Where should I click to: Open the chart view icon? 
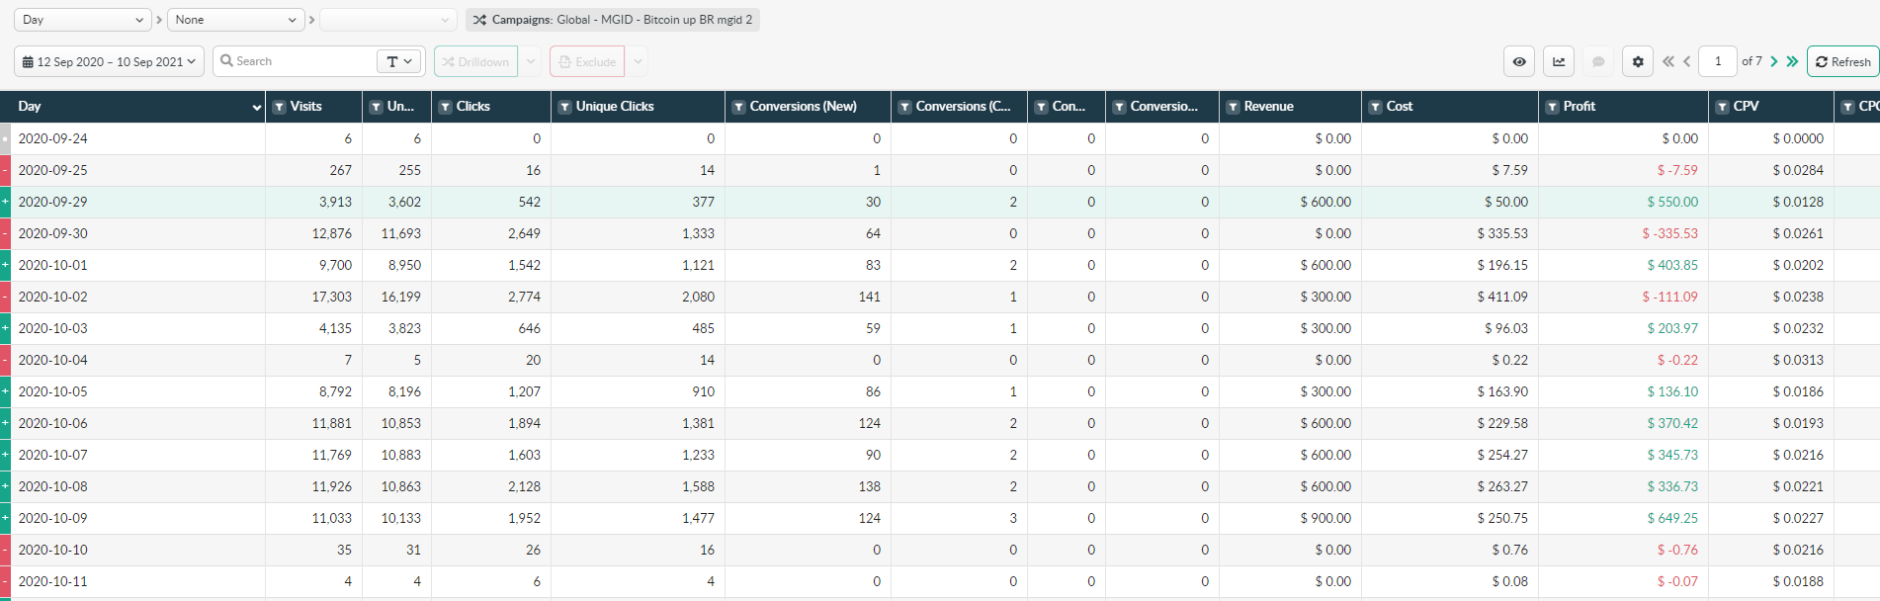click(1559, 61)
